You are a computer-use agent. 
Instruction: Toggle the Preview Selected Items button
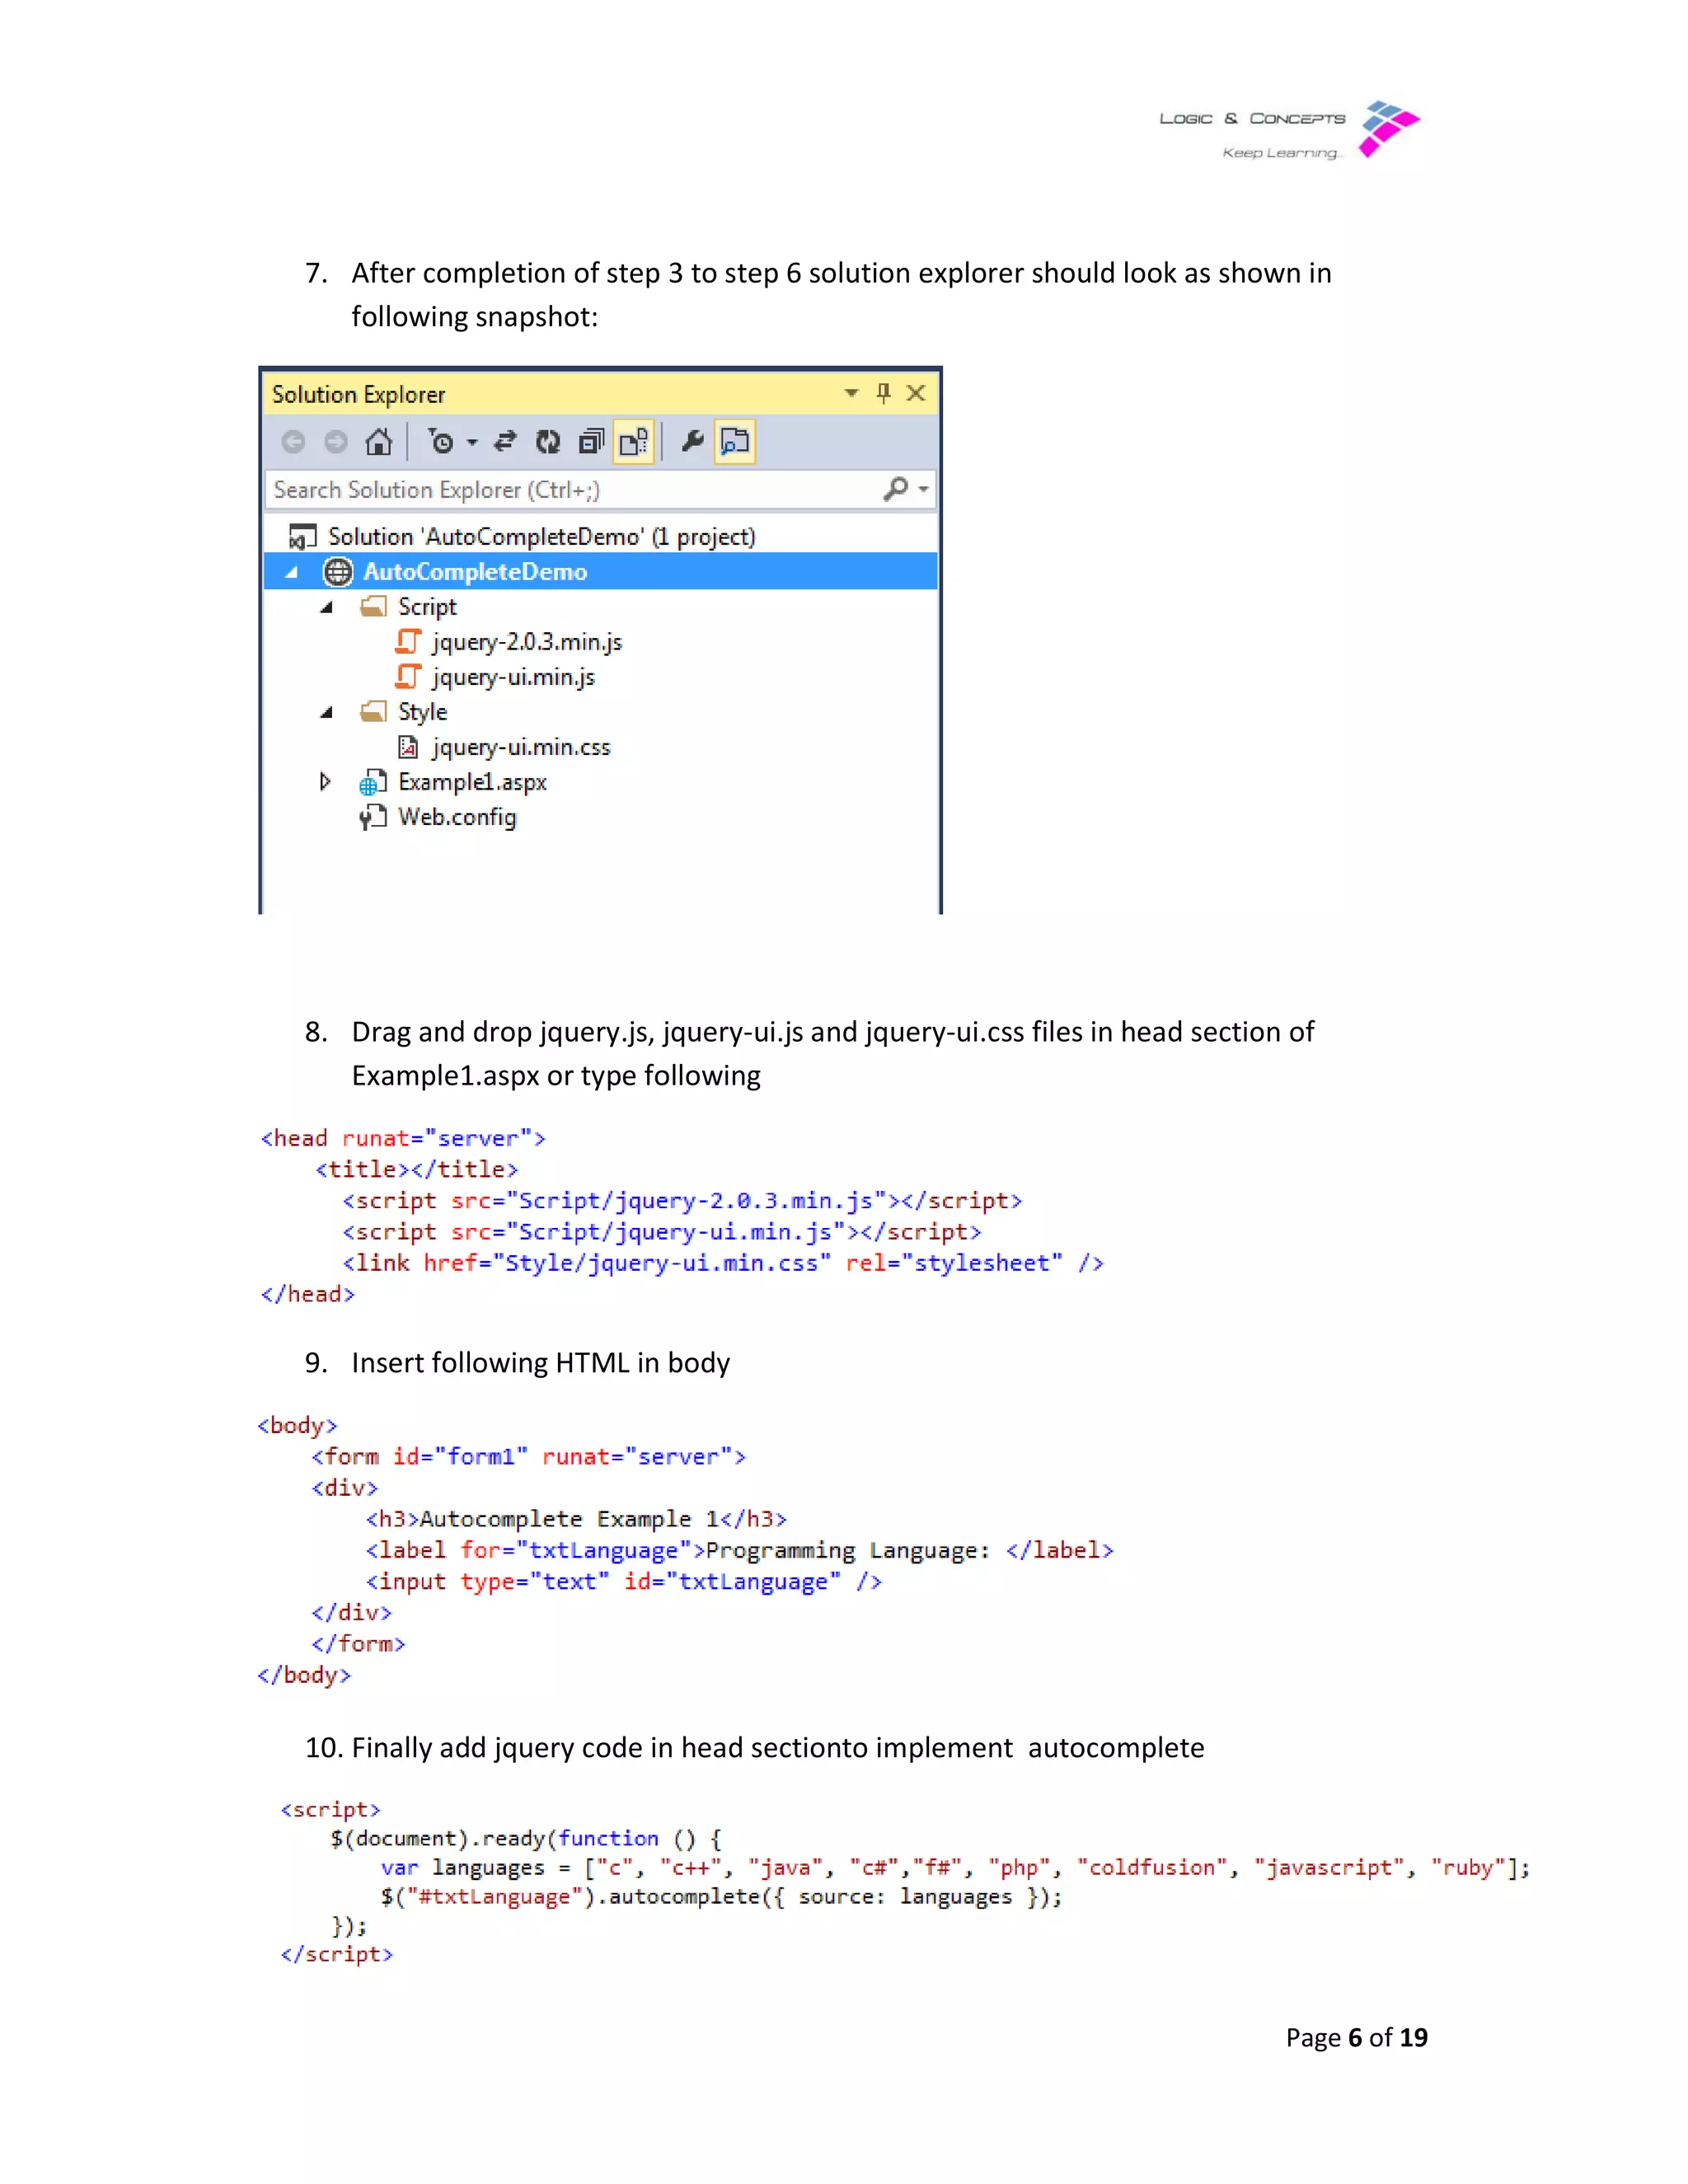coord(735,441)
